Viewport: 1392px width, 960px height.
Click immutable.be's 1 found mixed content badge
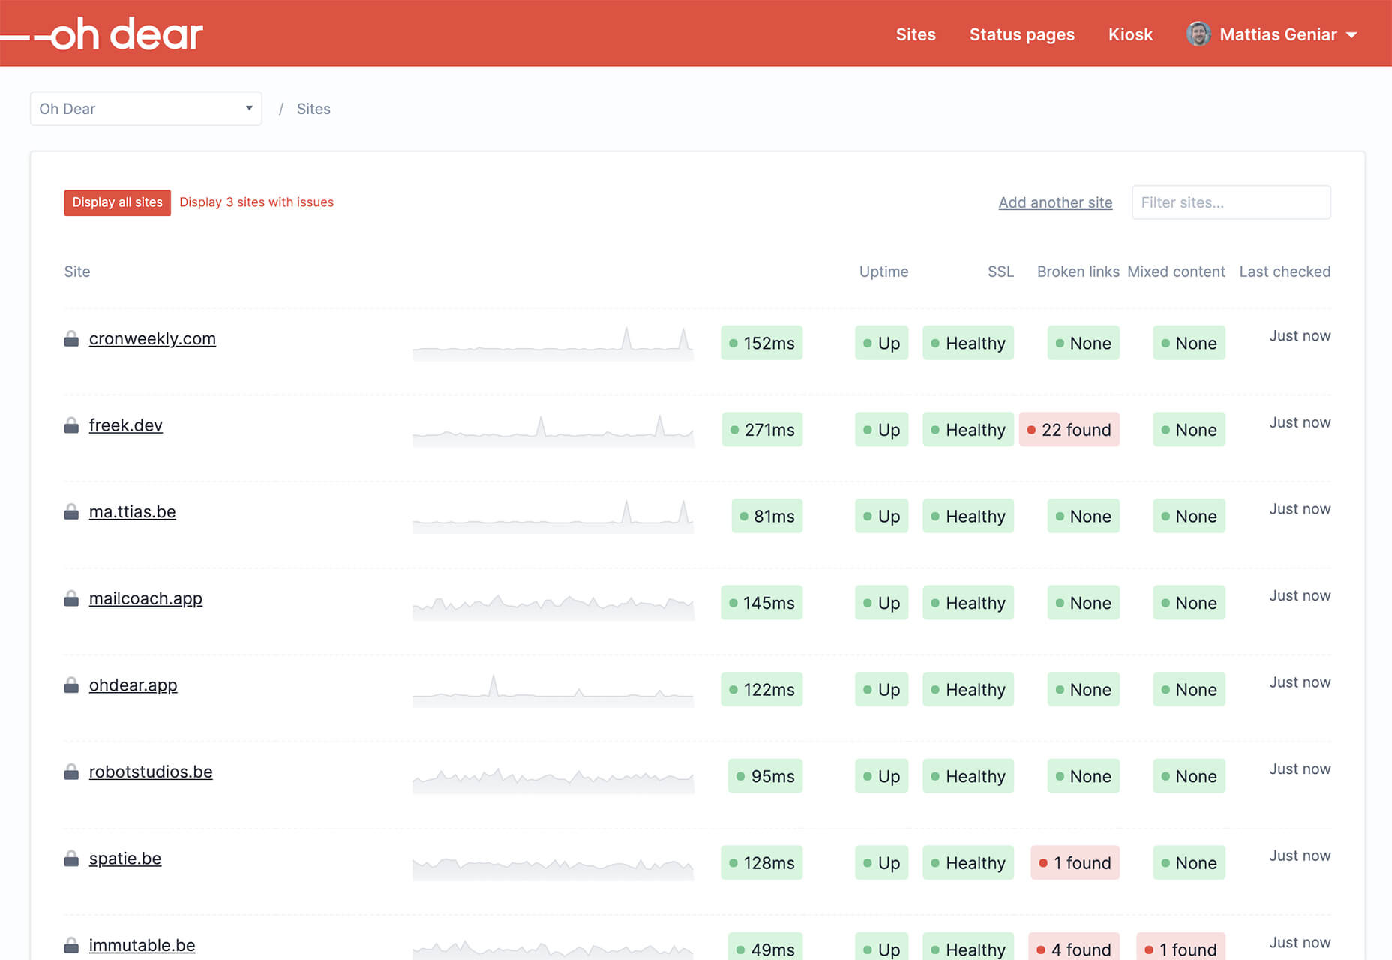pos(1180,948)
